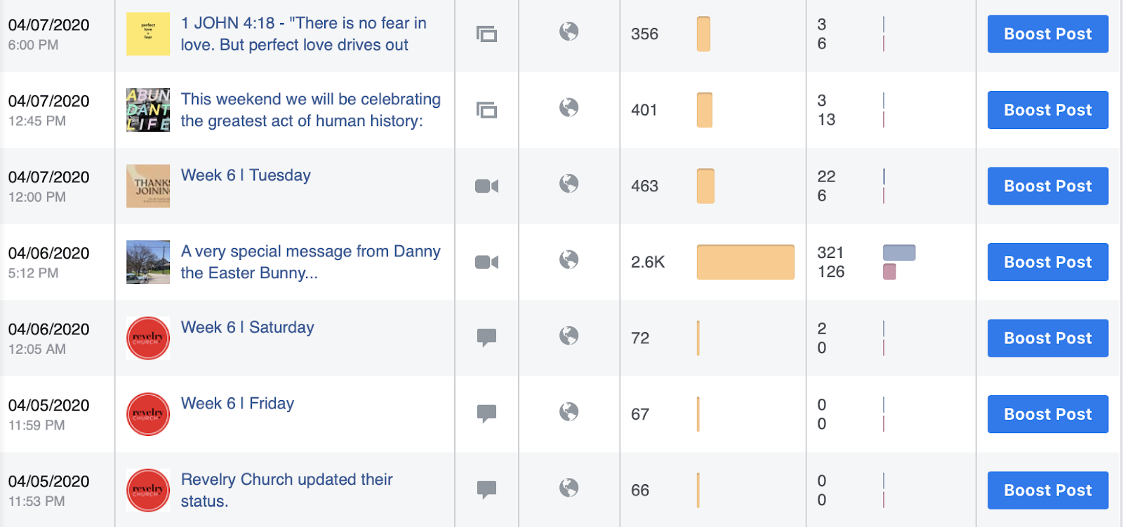Open the Easter Bunny video thumbnail
Viewport: 1123px width, 527px height.
click(x=148, y=262)
